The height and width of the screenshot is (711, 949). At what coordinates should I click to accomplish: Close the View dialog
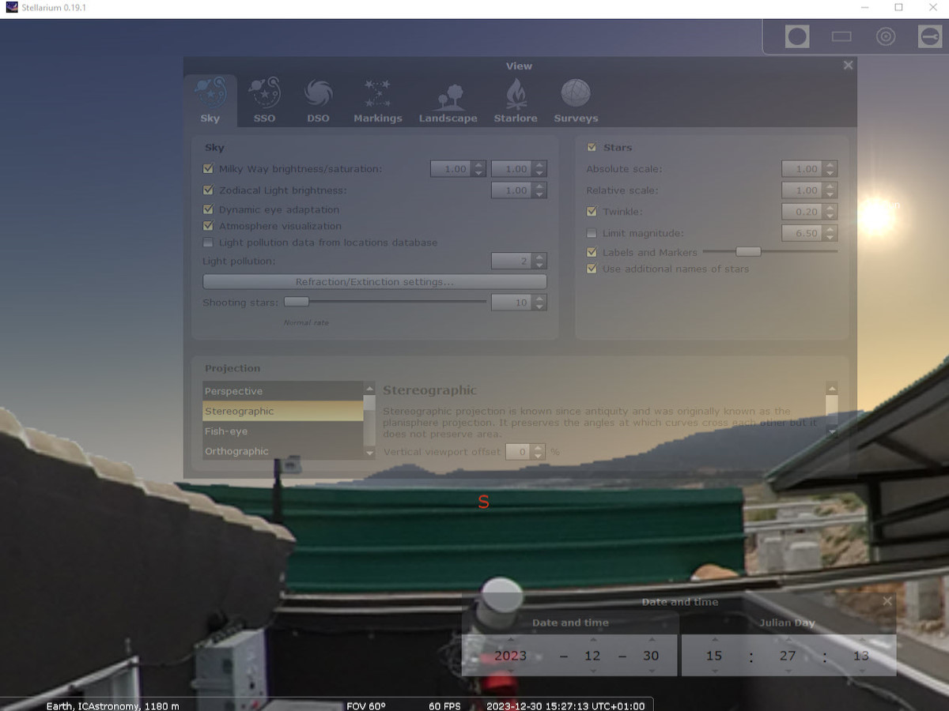pos(848,66)
